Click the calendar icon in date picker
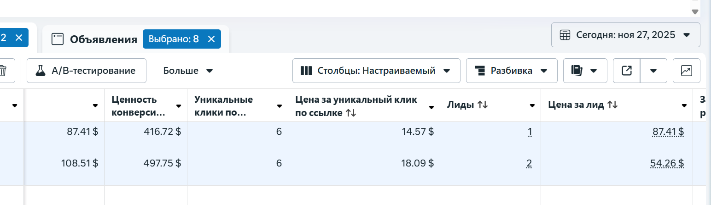This screenshot has height=205, width=711. pyautogui.click(x=565, y=35)
